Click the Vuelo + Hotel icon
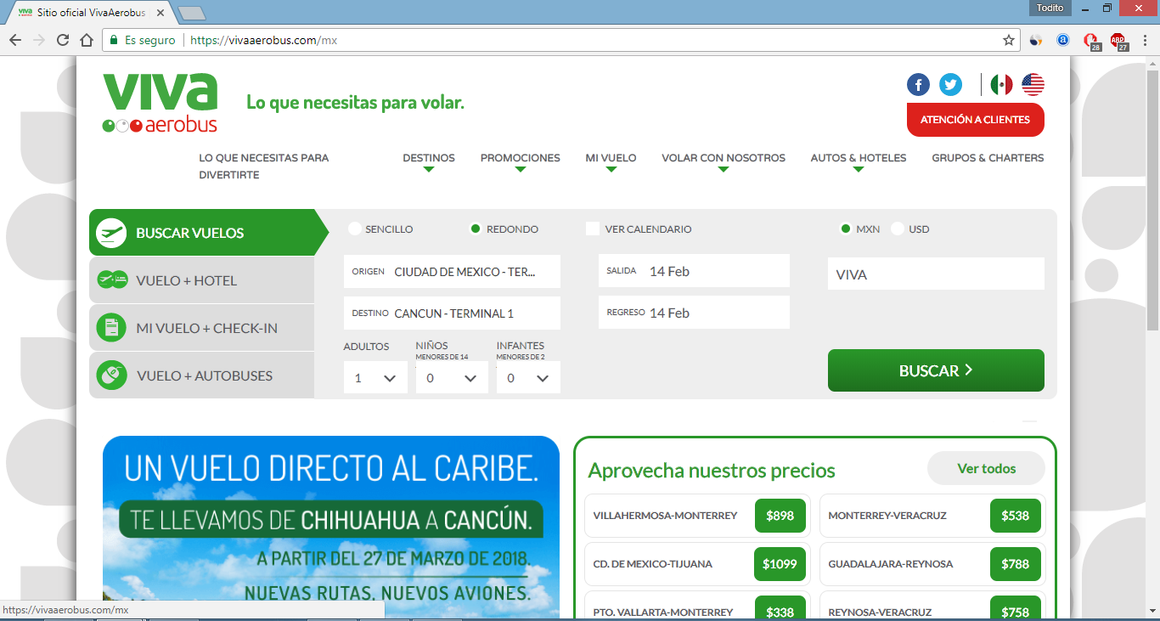Screen dimensions: 1160x621 [111, 280]
